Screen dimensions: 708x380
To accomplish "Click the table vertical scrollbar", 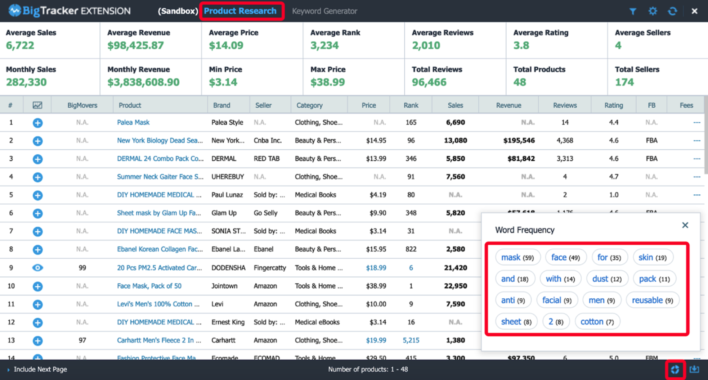I will [706, 135].
